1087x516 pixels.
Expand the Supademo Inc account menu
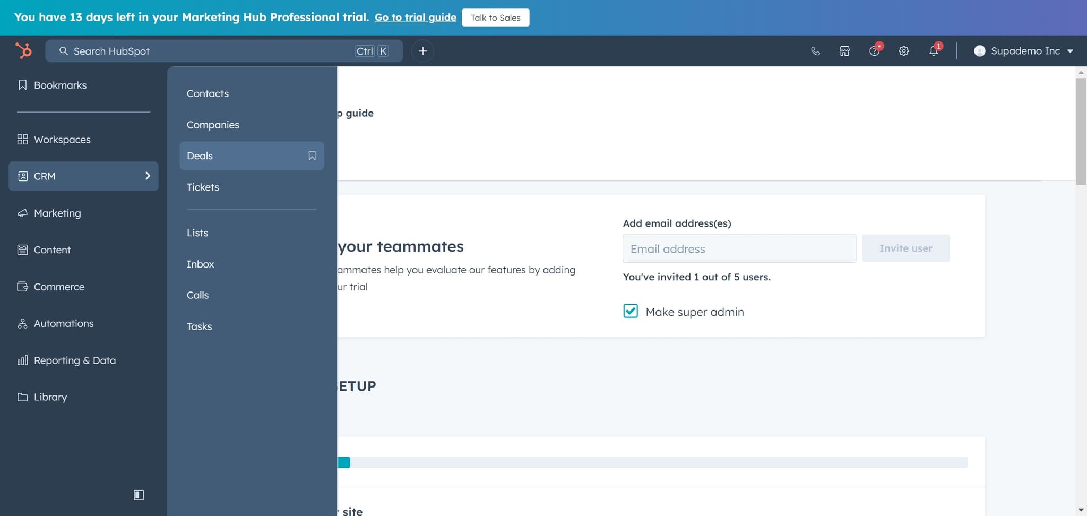[x=1024, y=50]
